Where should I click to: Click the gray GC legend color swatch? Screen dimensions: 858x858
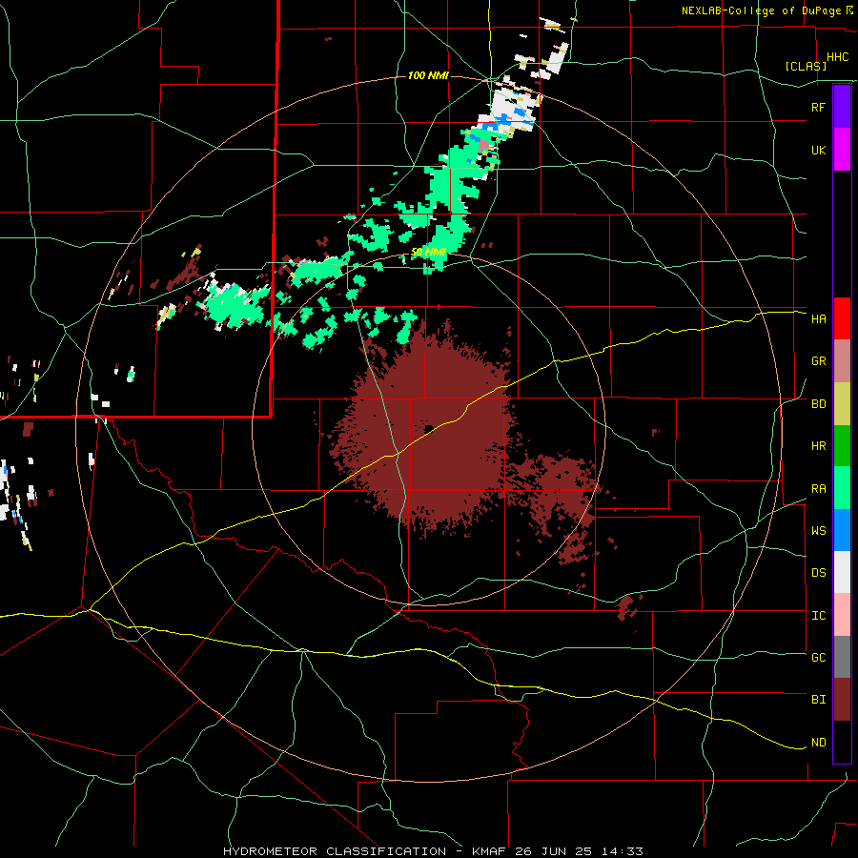(x=842, y=657)
